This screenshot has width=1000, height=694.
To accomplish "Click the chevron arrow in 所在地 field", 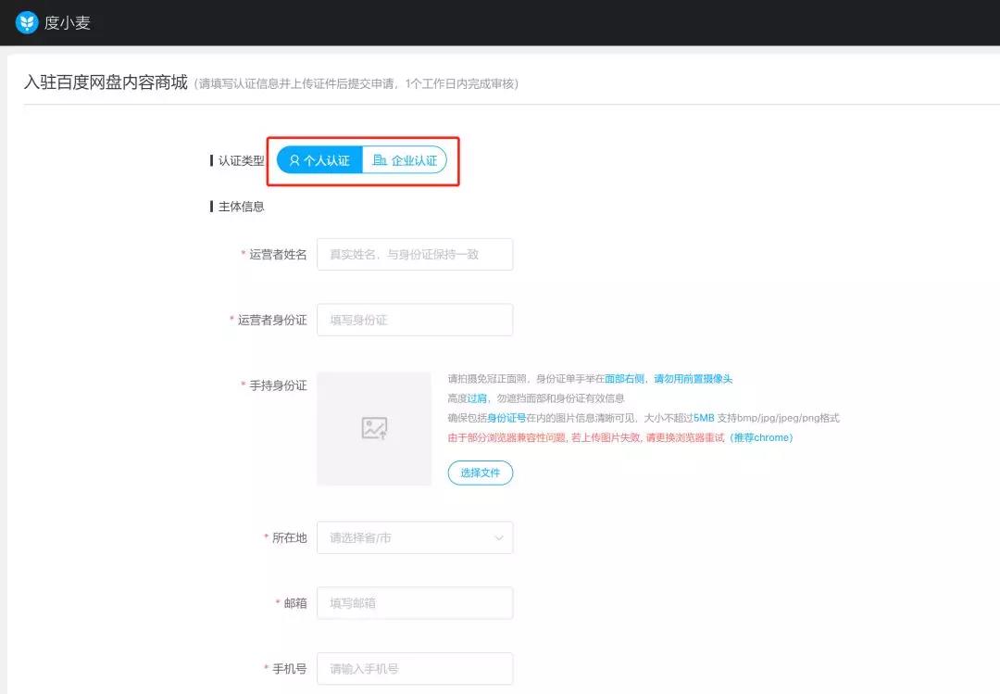I will (x=499, y=537).
